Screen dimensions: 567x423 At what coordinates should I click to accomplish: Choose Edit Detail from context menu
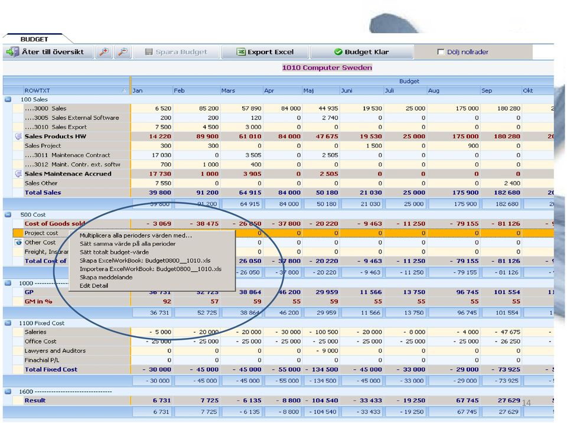94,285
